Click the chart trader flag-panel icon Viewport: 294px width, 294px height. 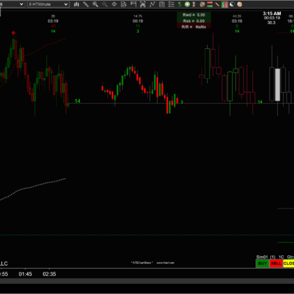coord(133,4)
